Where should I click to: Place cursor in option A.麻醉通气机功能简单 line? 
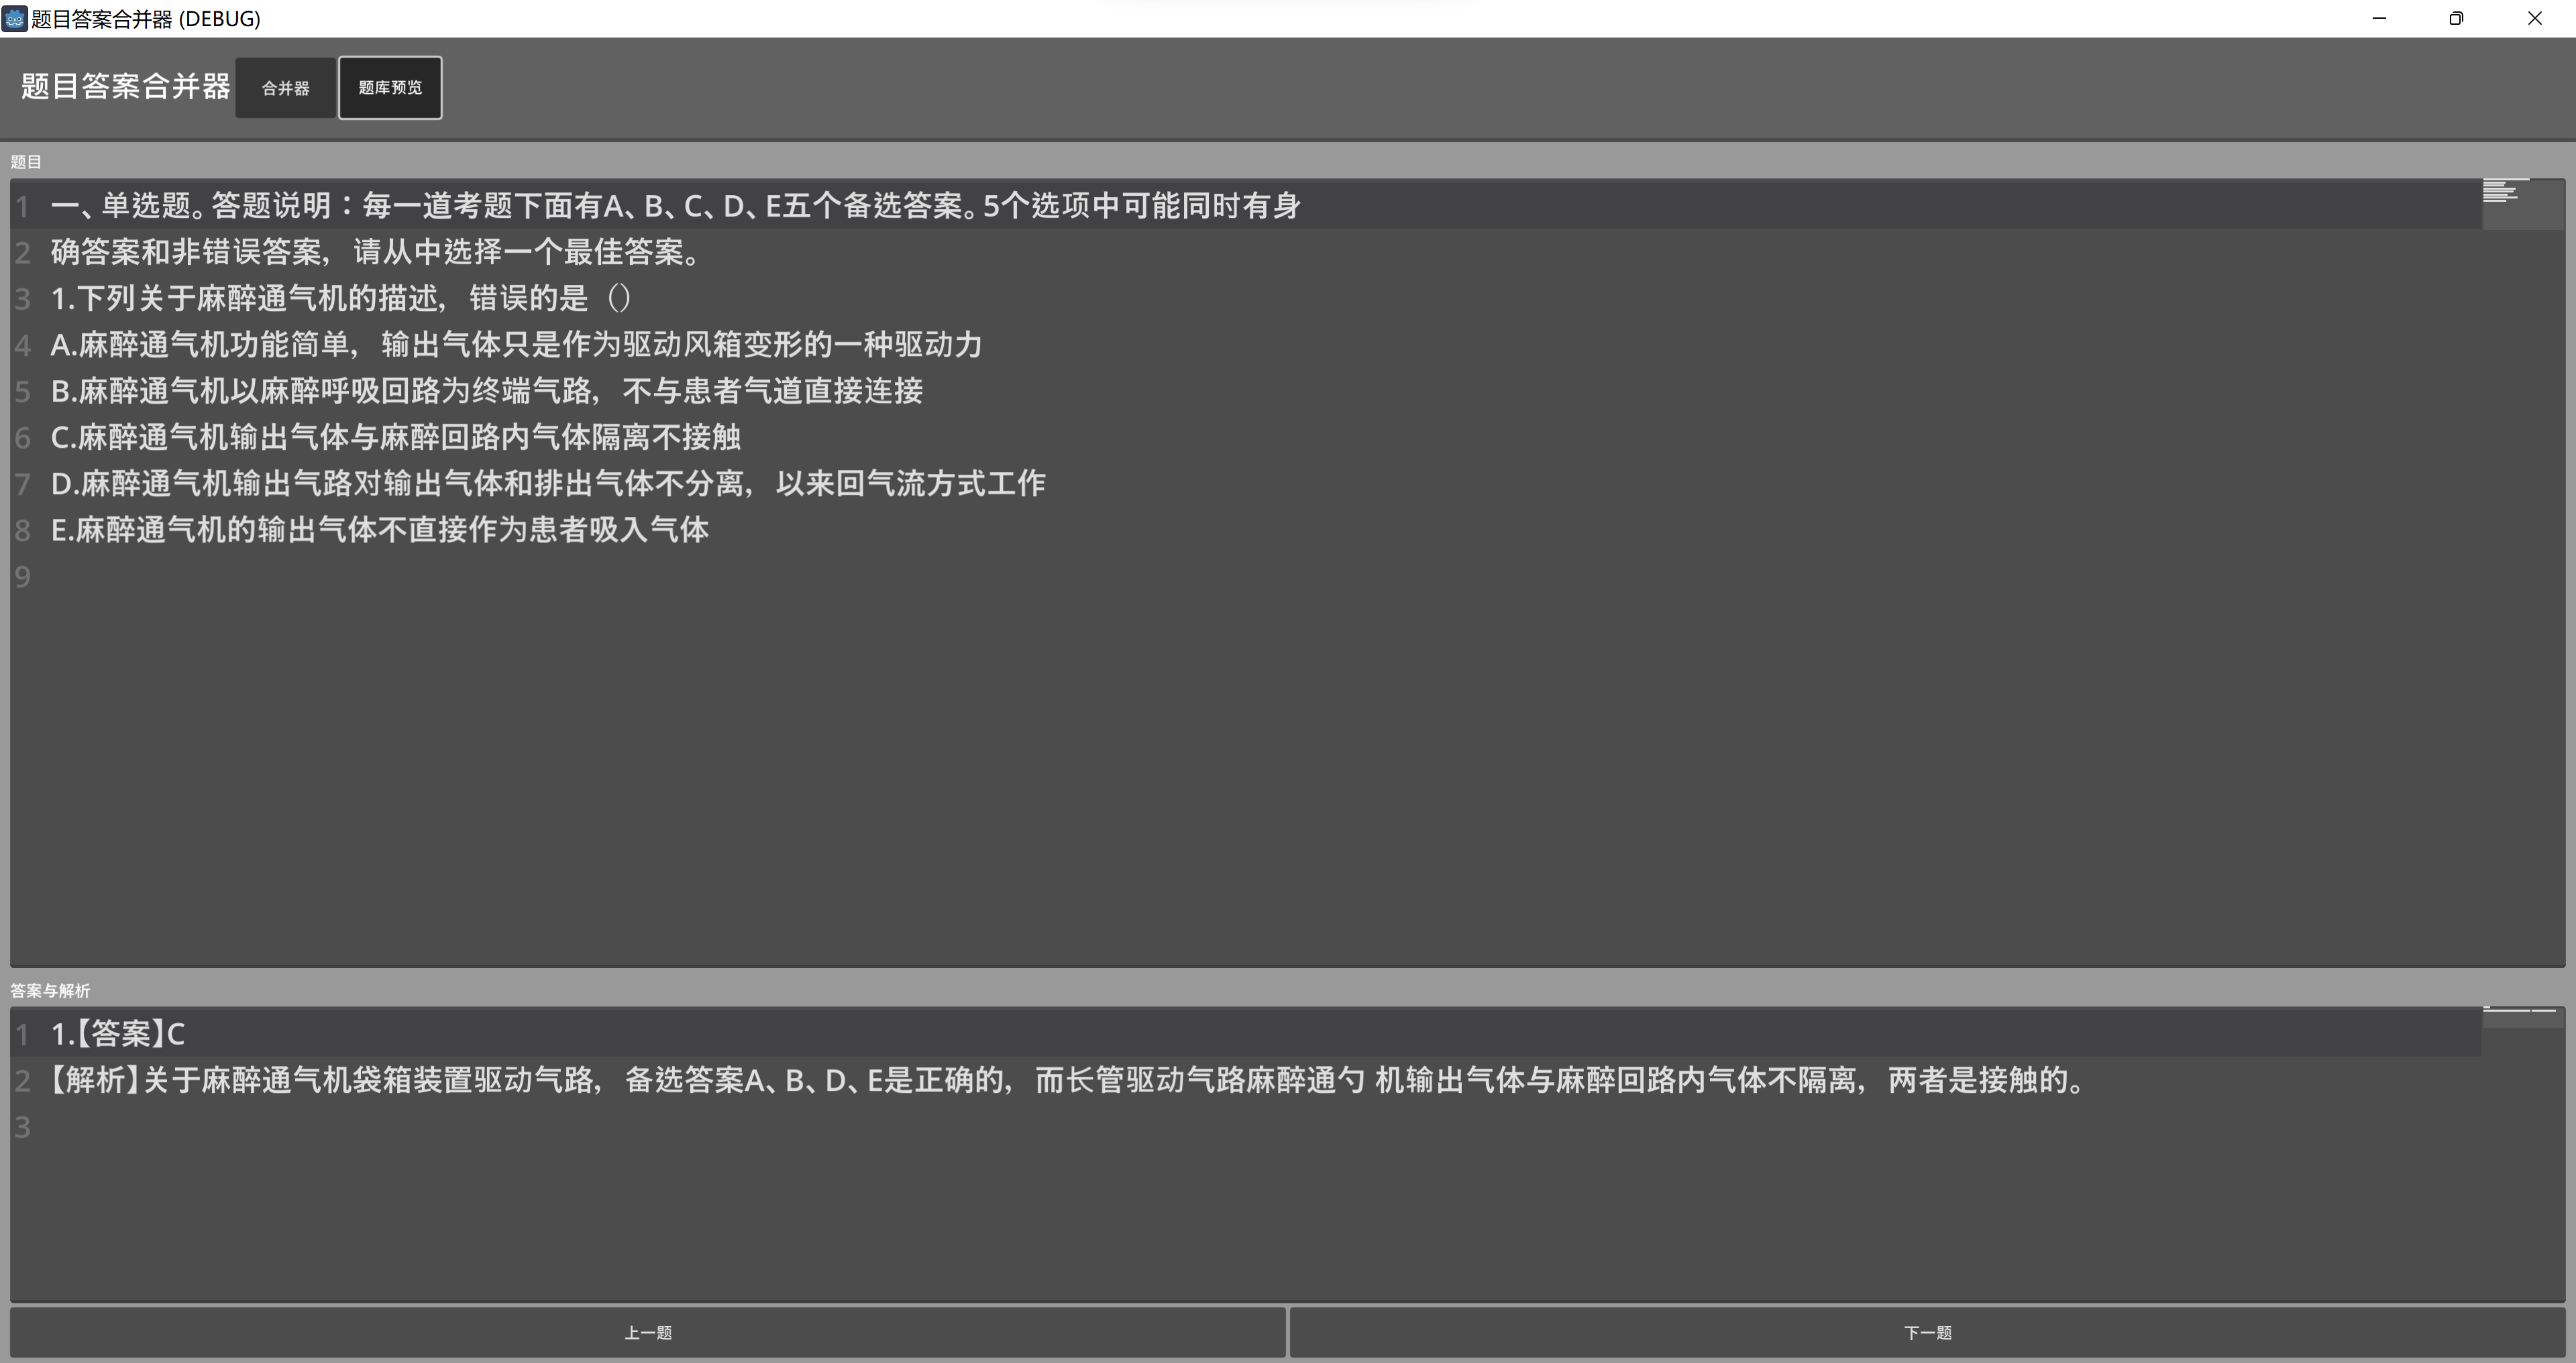point(515,345)
